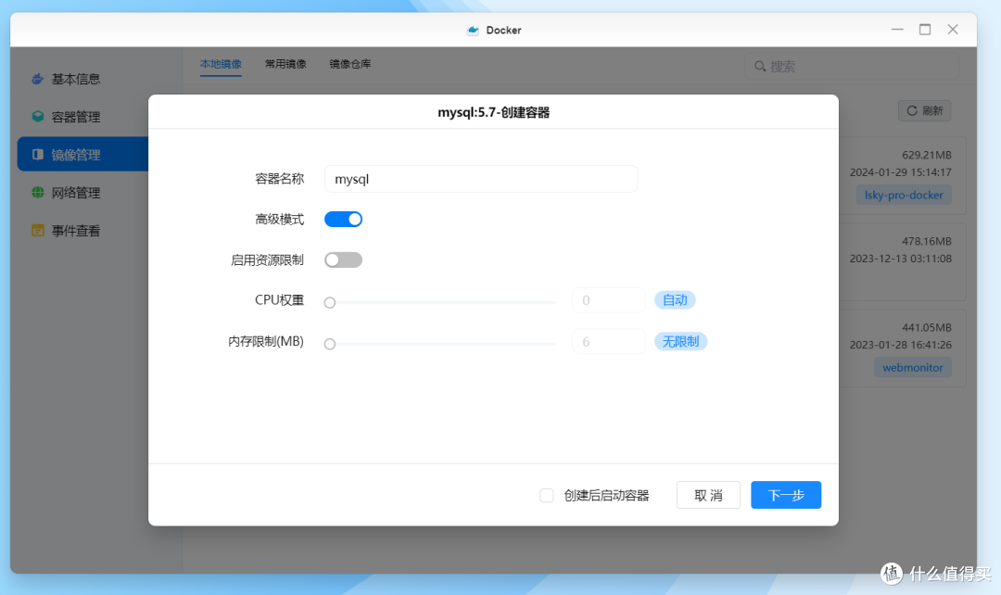Click the search magnifier icon

click(760, 67)
